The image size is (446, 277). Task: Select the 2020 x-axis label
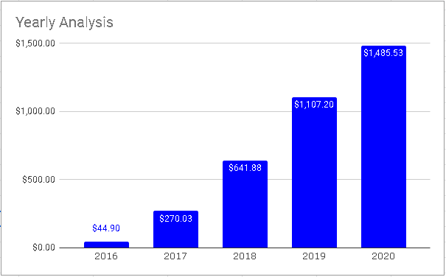point(383,256)
